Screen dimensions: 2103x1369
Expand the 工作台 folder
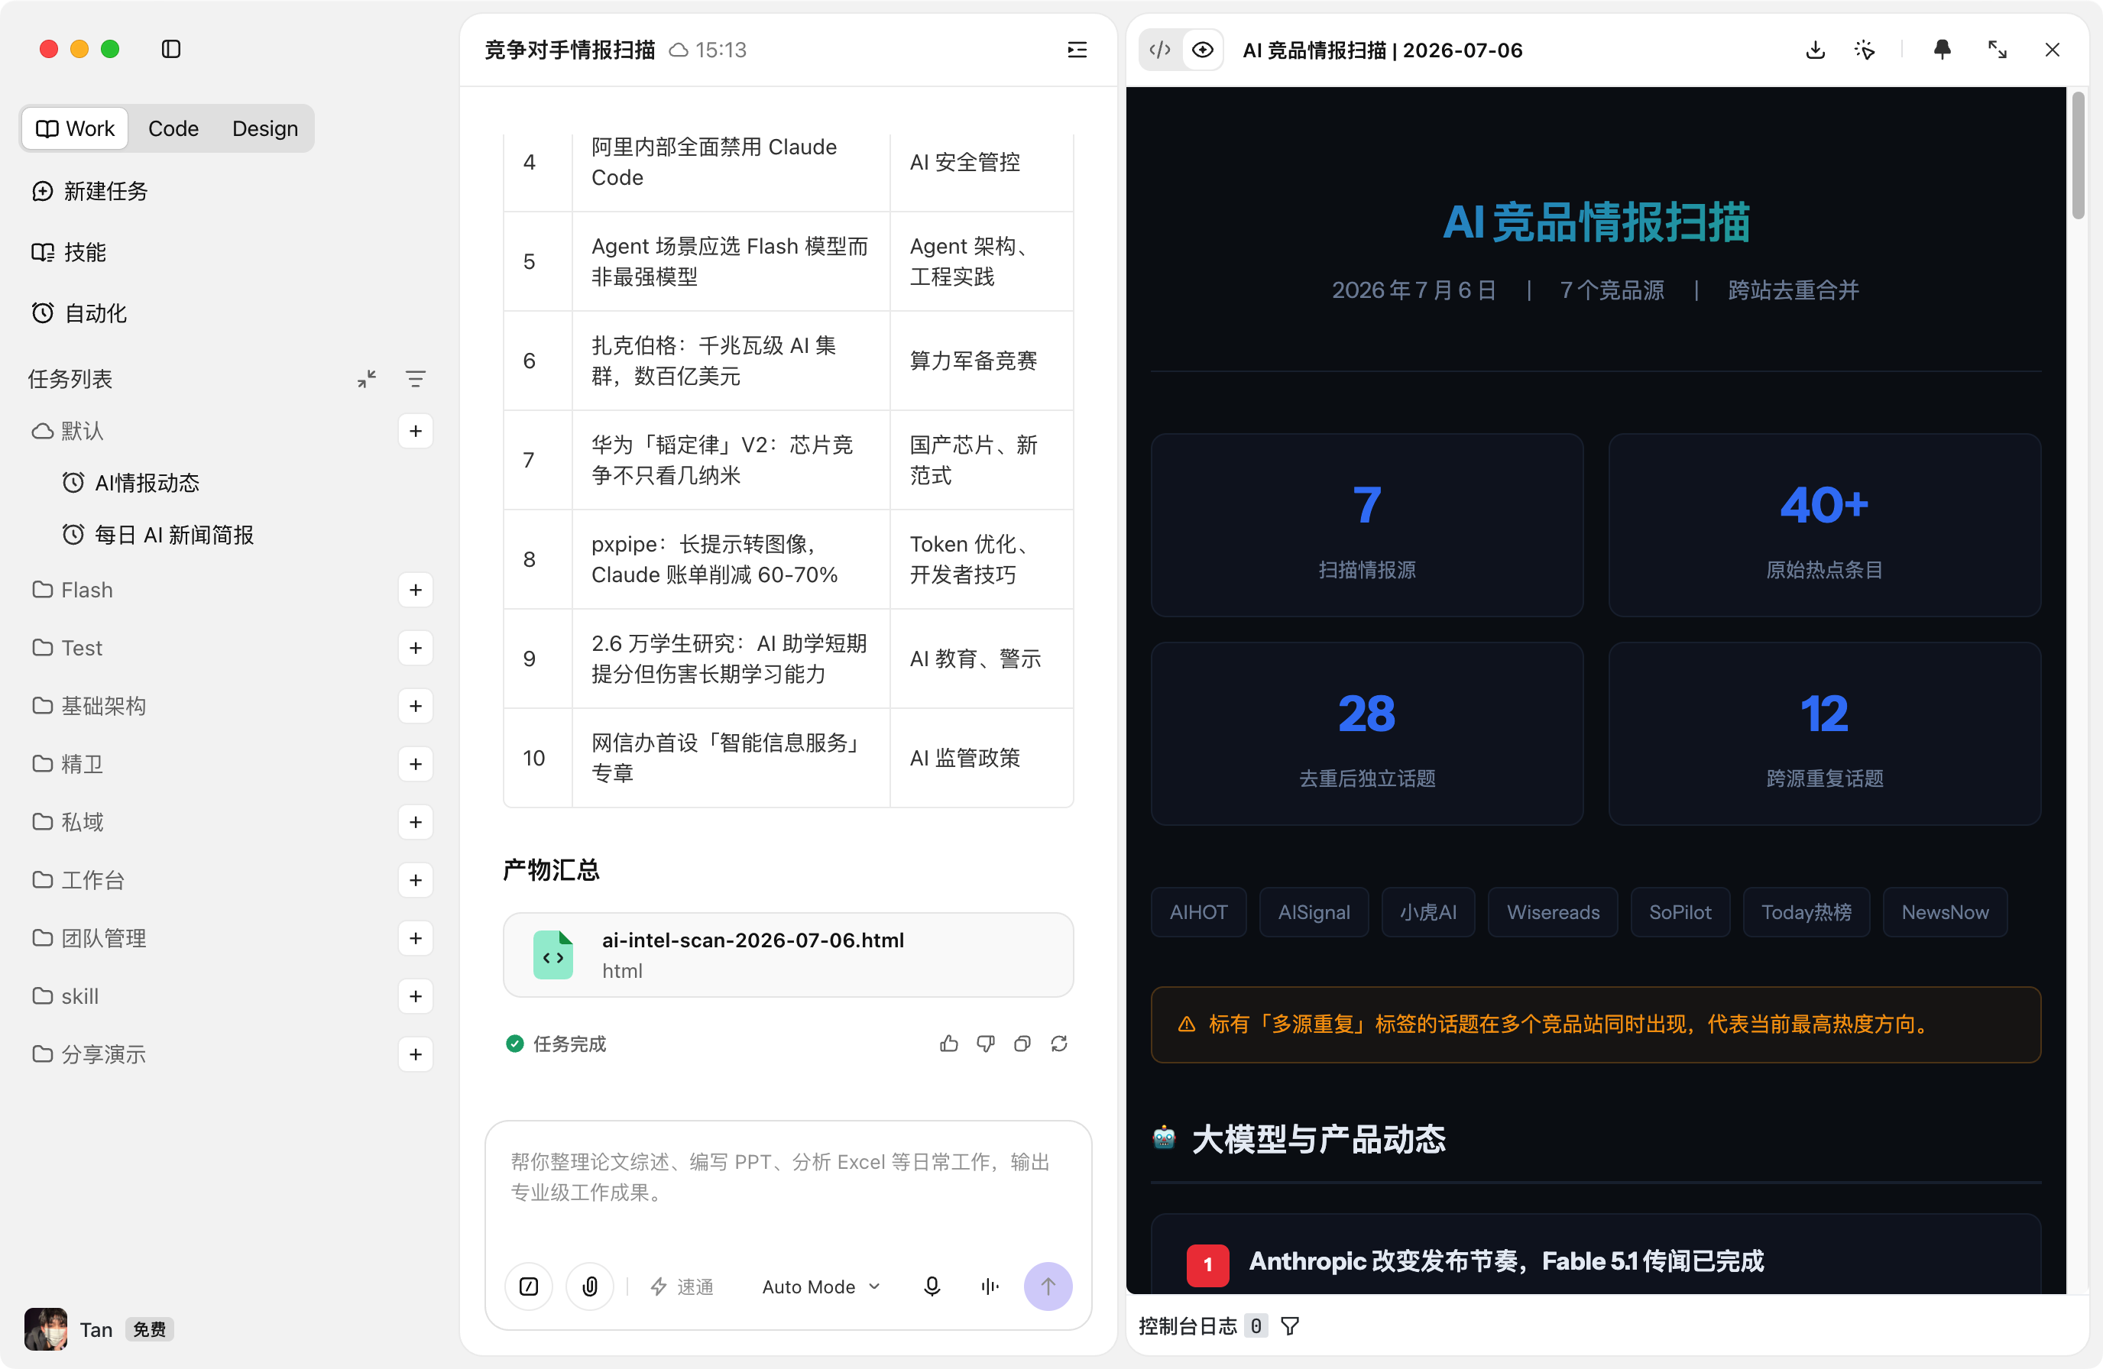point(79,881)
